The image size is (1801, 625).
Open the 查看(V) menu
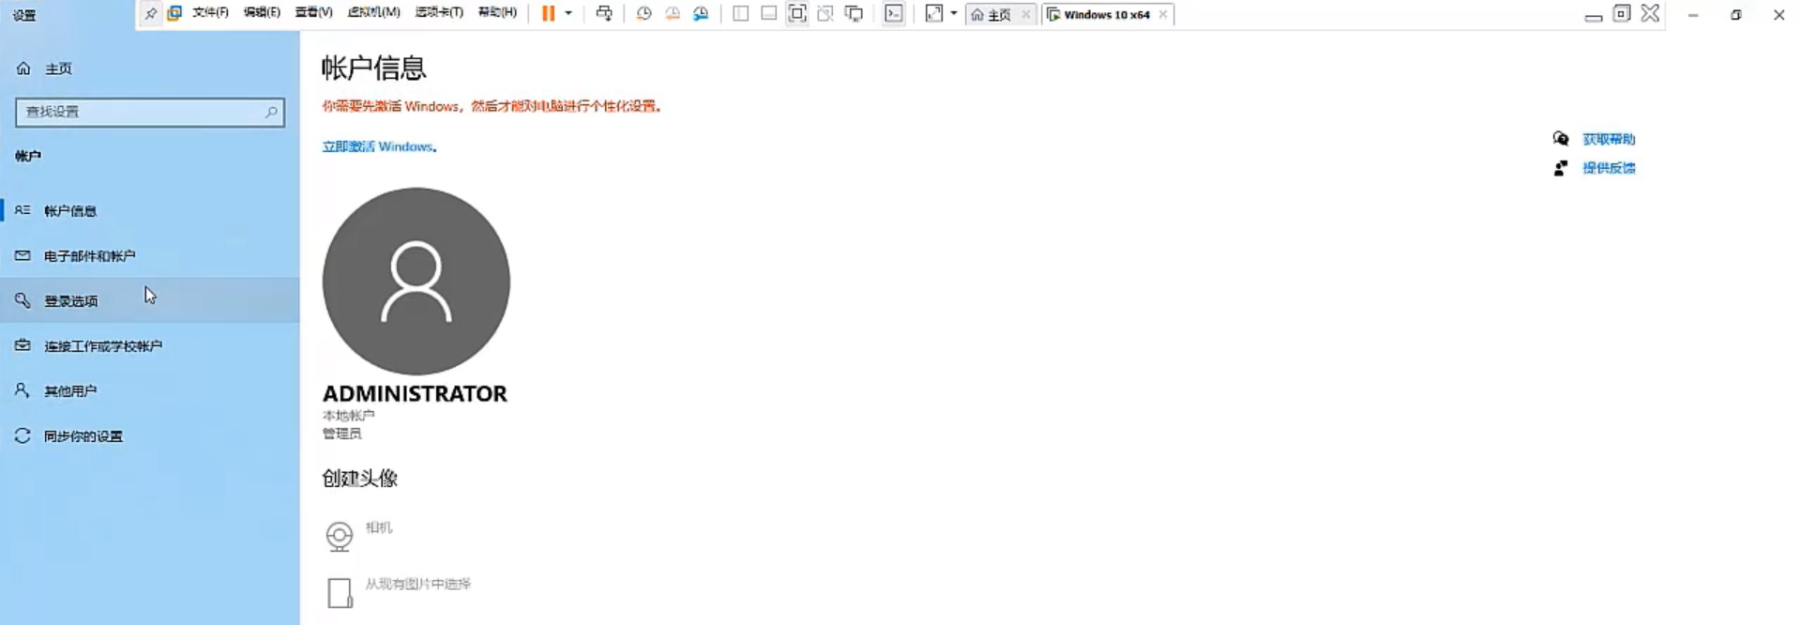[313, 13]
